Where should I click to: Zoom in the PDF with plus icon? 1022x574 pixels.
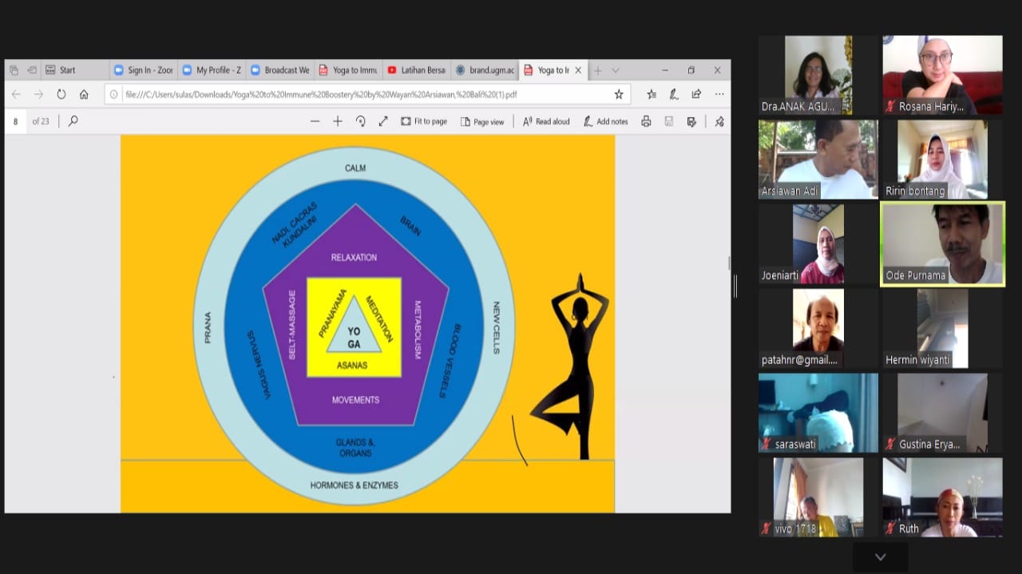tap(338, 121)
